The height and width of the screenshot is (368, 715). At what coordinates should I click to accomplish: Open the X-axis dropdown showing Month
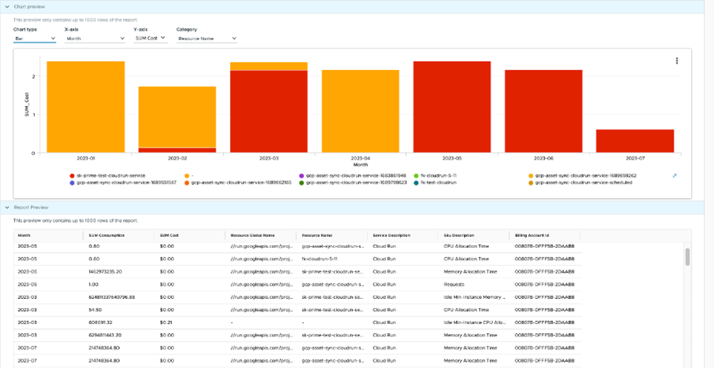(94, 38)
